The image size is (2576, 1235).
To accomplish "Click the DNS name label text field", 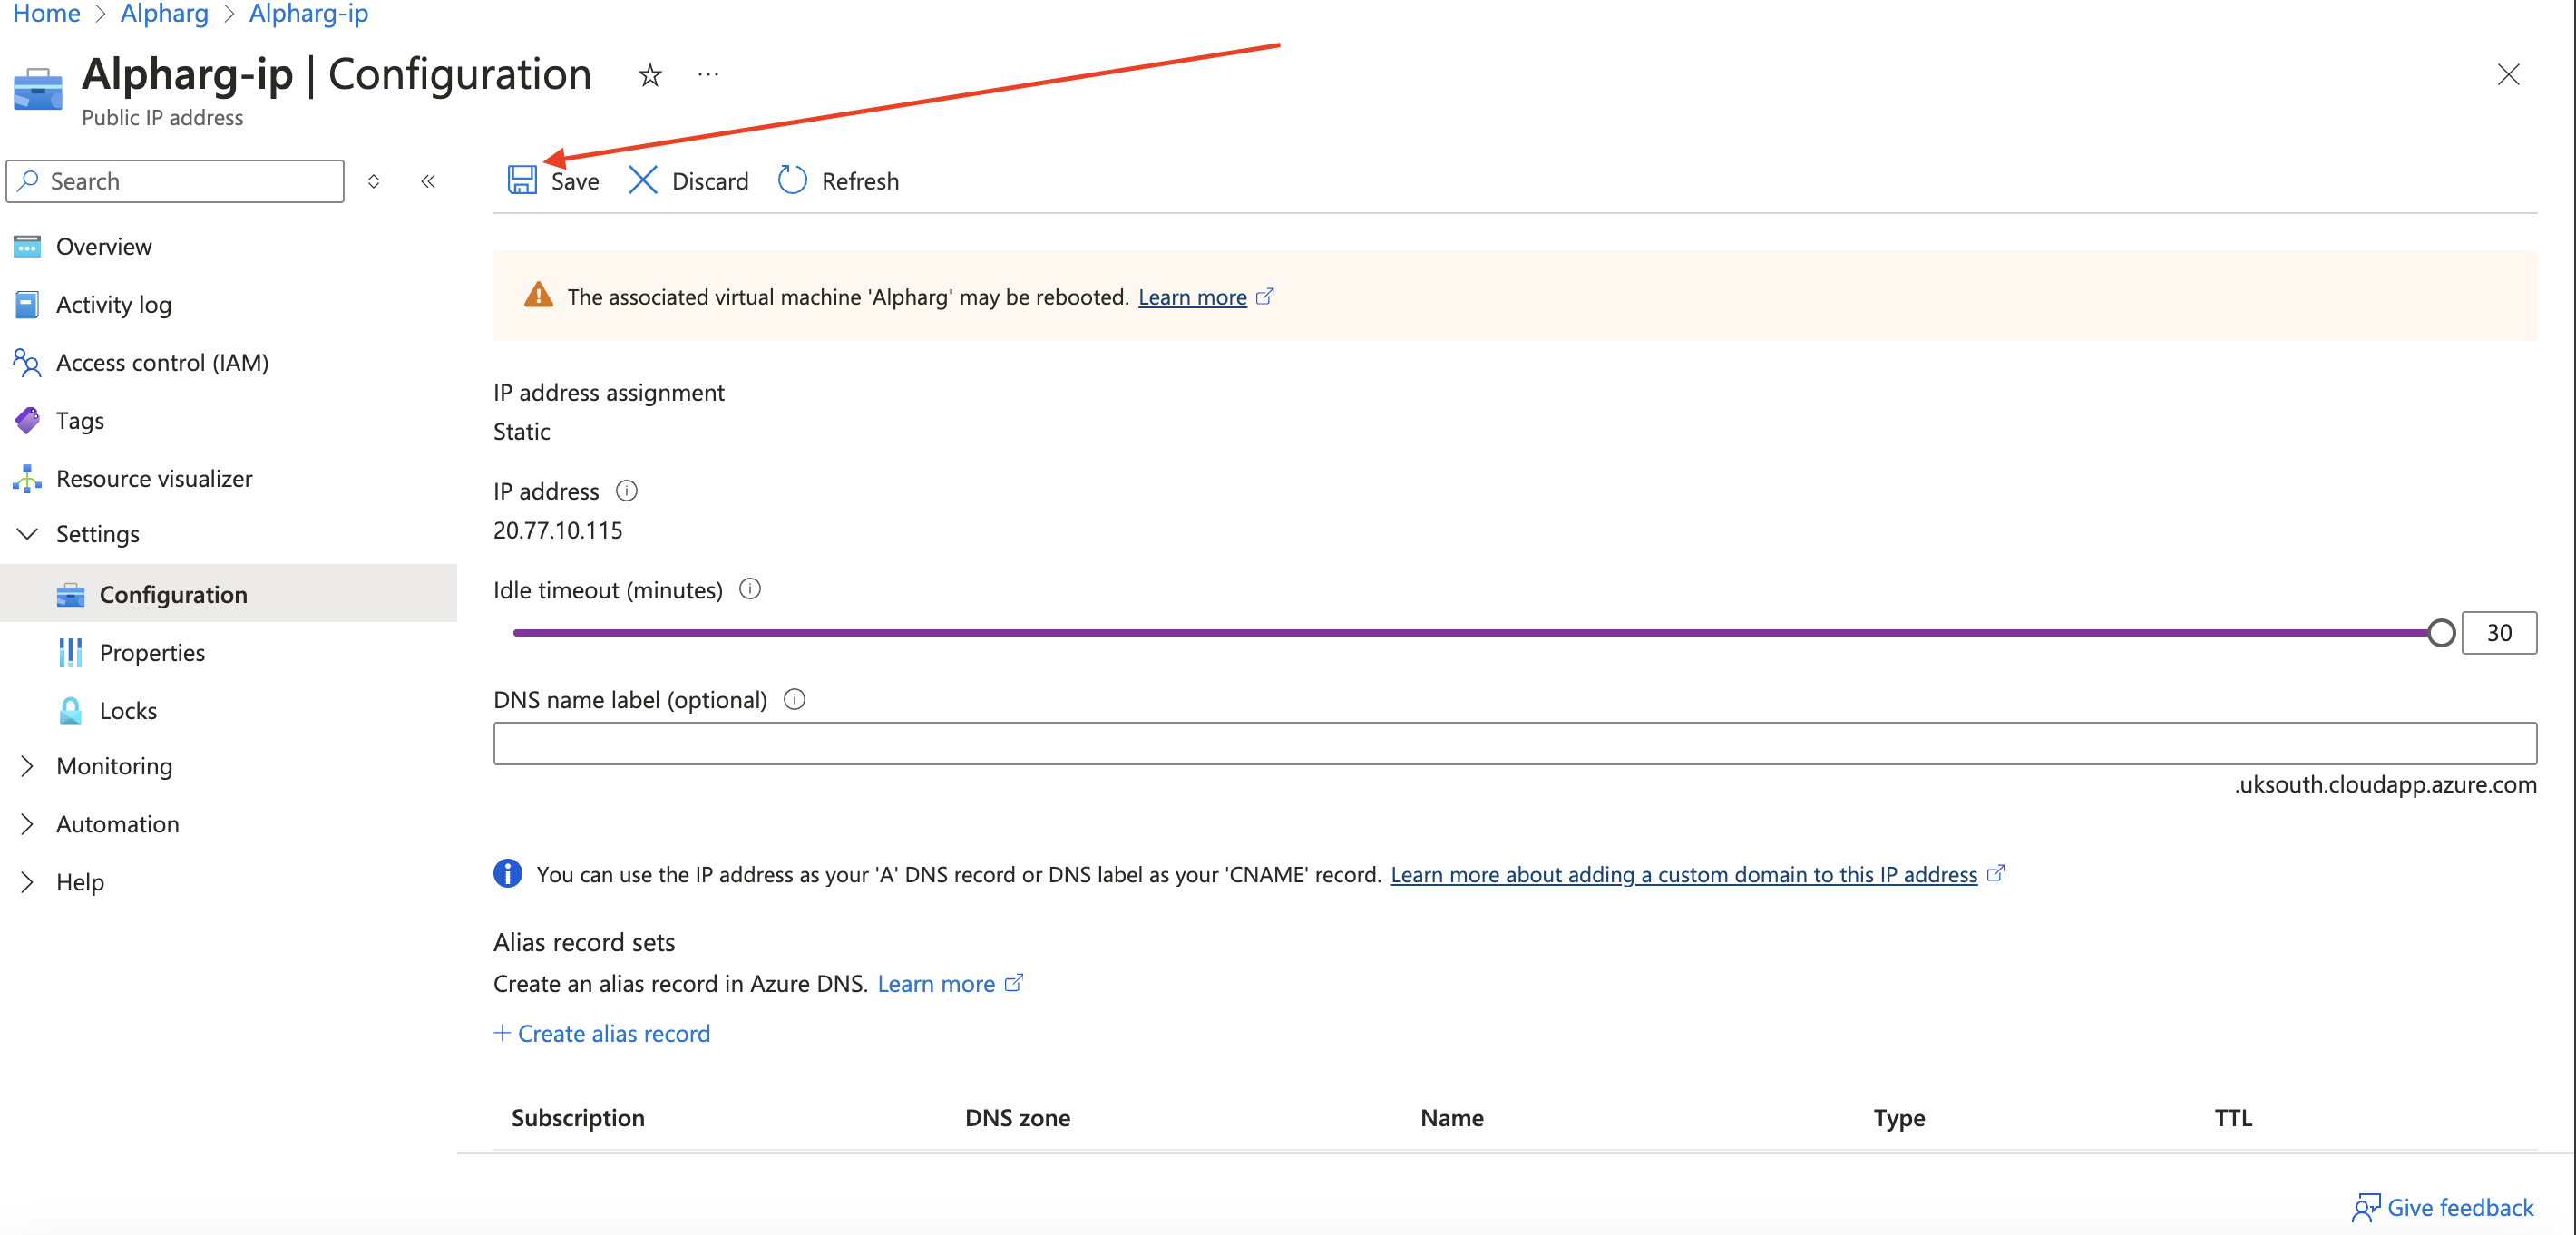I will [1515, 743].
